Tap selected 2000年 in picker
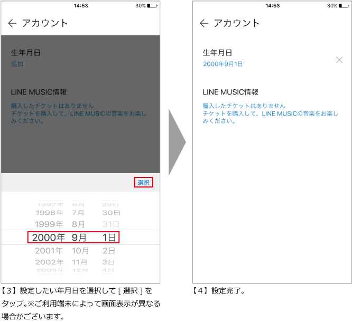The width and height of the screenshot is (352, 322). click(x=49, y=238)
